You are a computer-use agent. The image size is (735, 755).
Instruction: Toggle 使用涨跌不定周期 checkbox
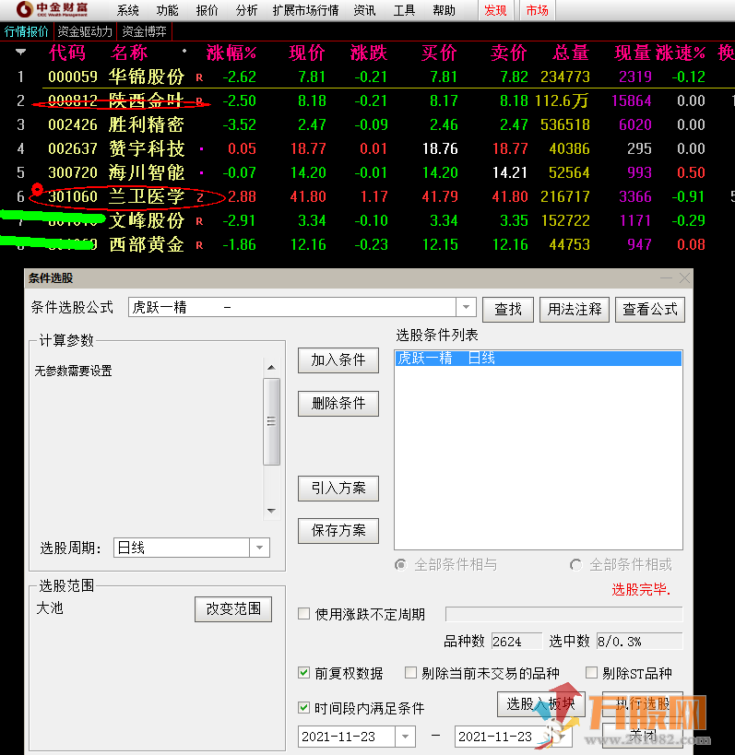(304, 613)
